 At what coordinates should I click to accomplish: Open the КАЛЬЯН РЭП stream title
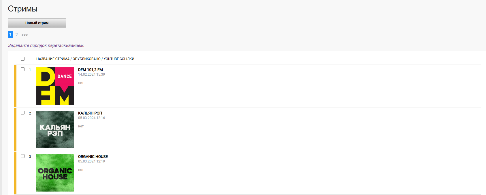pyautogui.click(x=90, y=113)
